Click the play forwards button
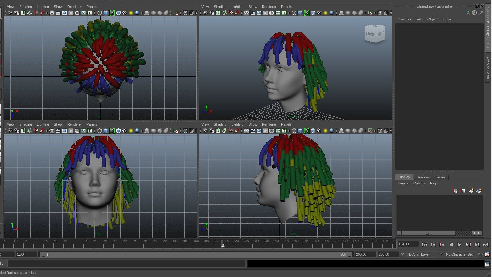492x277 pixels. coord(459,245)
